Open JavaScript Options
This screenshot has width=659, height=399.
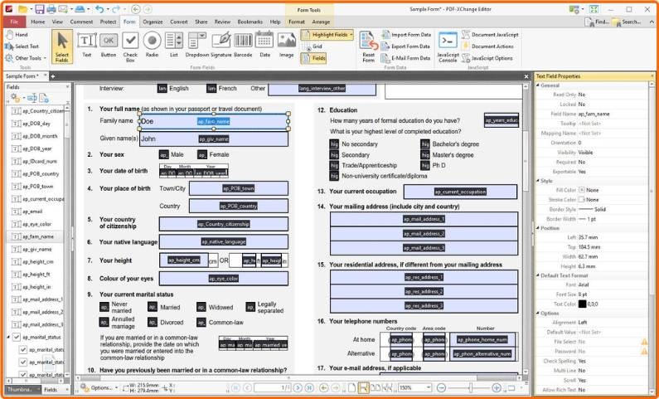point(487,58)
